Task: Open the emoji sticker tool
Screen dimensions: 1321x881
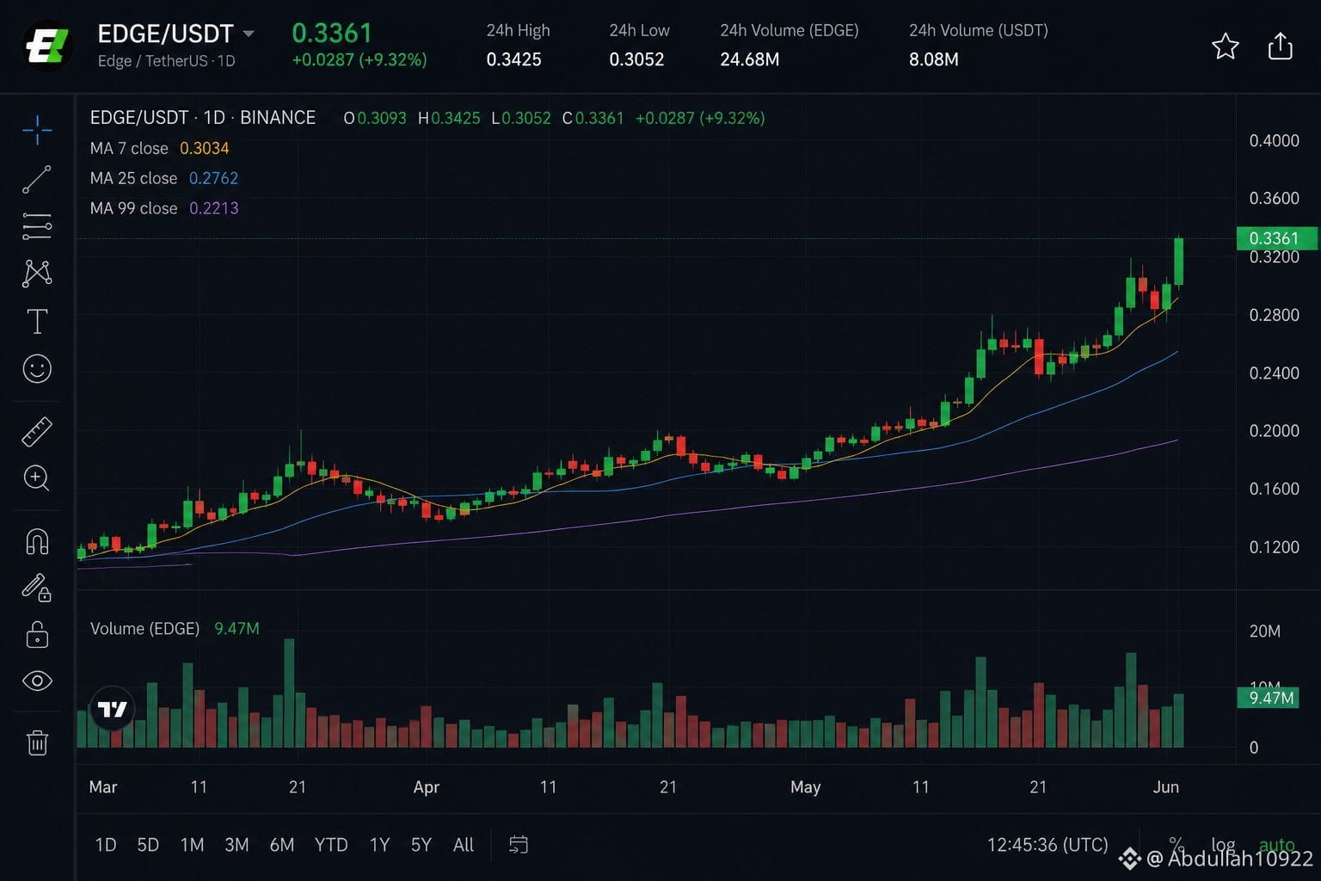Action: pos(37,369)
